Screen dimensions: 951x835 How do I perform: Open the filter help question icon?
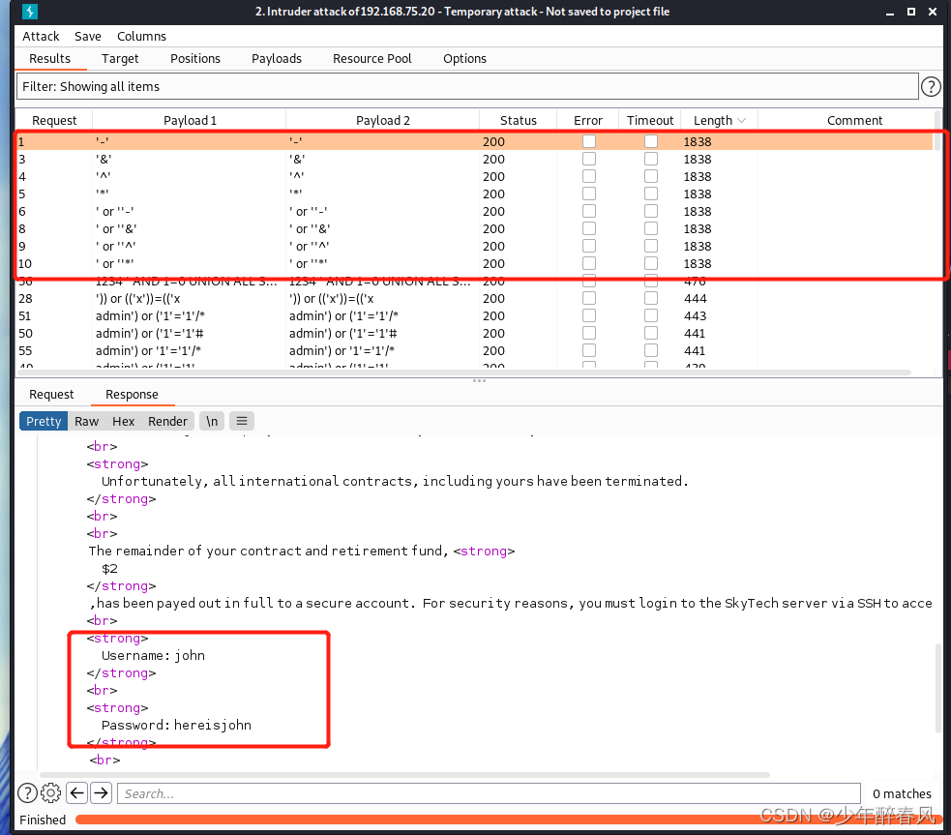[x=931, y=87]
